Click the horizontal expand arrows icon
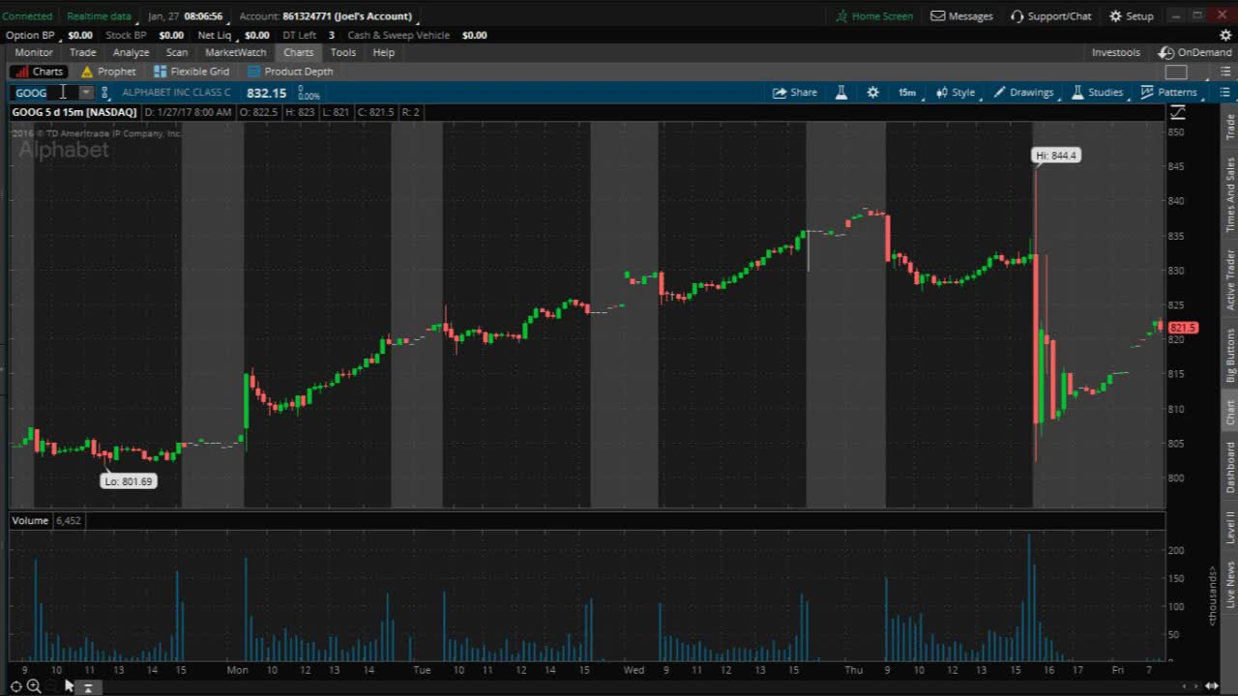The width and height of the screenshot is (1238, 696). [1211, 686]
